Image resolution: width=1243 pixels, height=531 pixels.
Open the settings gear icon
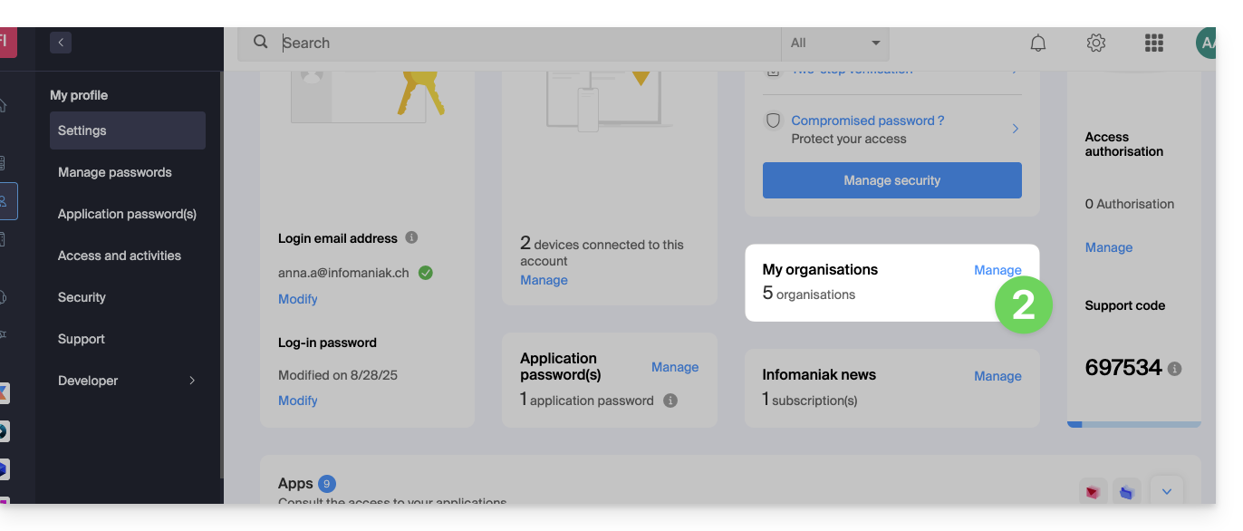click(x=1096, y=43)
